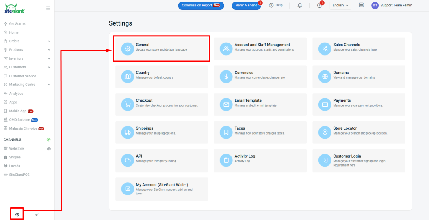The width and height of the screenshot is (429, 220).
Task: Click the hamburger menu to collapse sidebar
Action: (48, 8)
